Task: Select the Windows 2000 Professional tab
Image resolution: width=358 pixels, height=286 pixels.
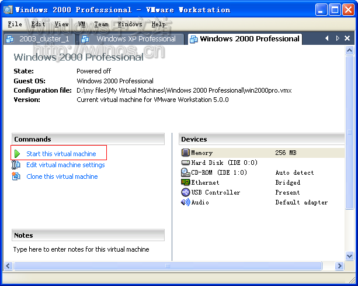Action: pyautogui.click(x=245, y=39)
